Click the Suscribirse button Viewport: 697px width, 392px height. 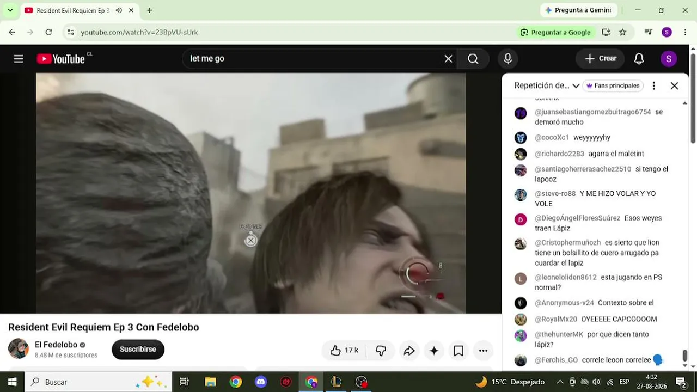(138, 349)
